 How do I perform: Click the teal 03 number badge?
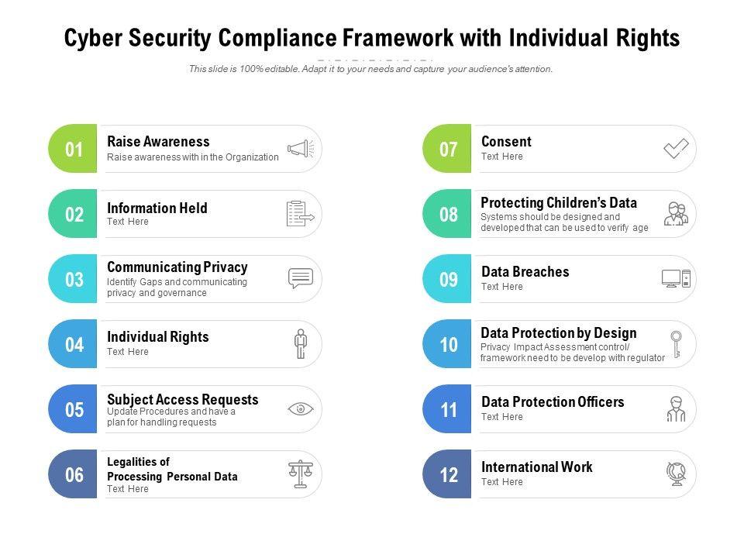click(74, 279)
